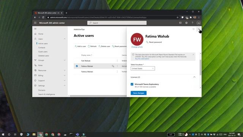The height and width of the screenshot is (137, 243).
Task: Close the Microsoft 365 admin center tab
Action: (62, 13)
